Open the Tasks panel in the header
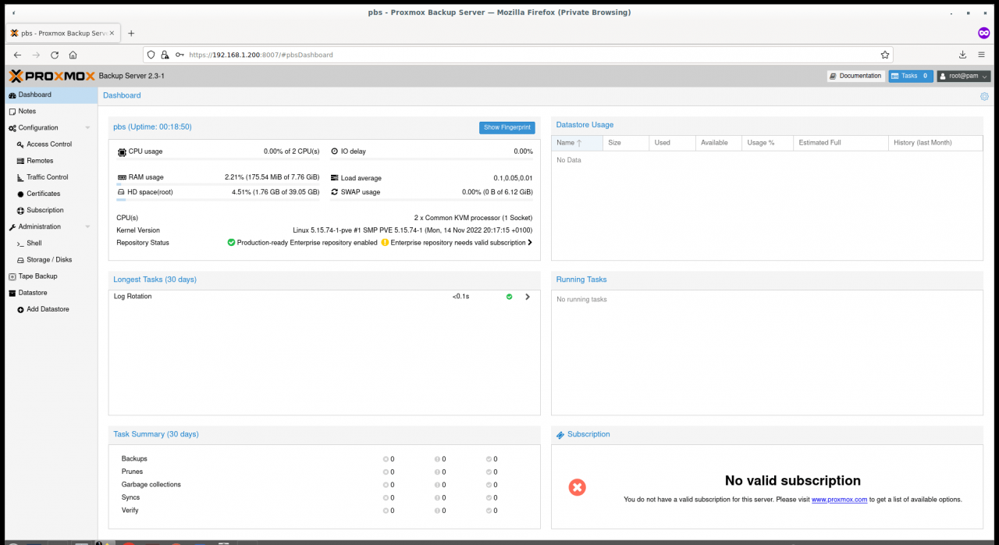This screenshot has height=545, width=999. click(910, 76)
